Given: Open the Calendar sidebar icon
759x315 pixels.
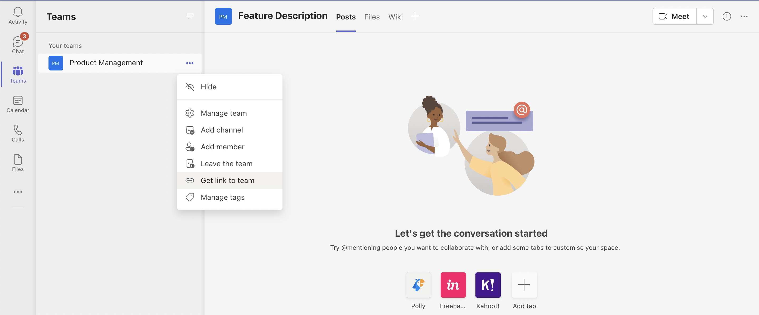Looking at the screenshot, I should click(x=18, y=104).
